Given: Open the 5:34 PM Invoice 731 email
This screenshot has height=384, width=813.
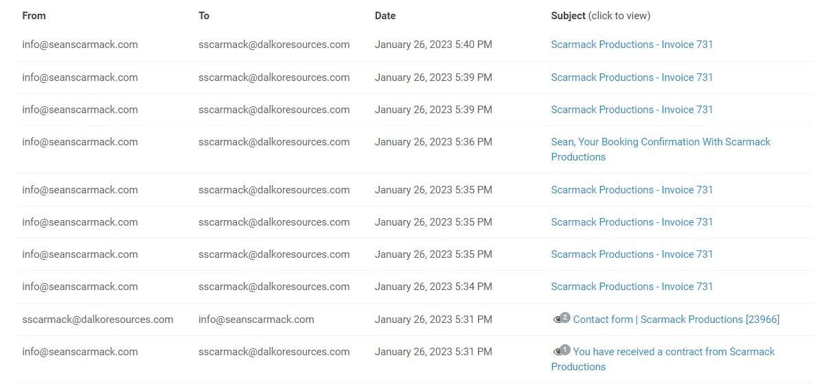Looking at the screenshot, I should (x=632, y=287).
